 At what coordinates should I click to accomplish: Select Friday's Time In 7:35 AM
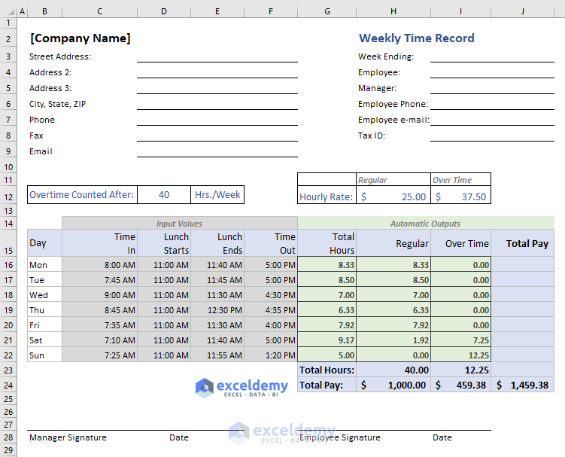point(99,325)
